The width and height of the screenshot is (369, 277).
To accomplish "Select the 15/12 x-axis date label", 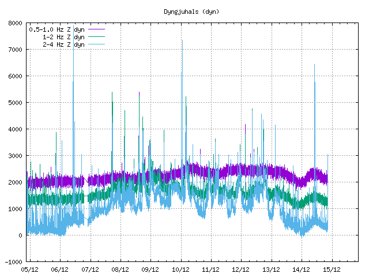I will (332, 269).
